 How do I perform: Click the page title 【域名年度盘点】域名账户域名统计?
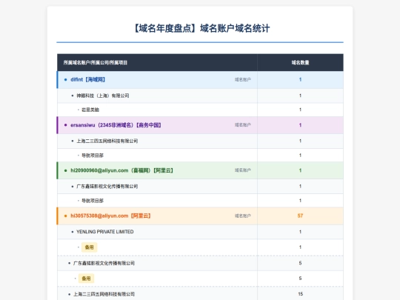(201, 28)
